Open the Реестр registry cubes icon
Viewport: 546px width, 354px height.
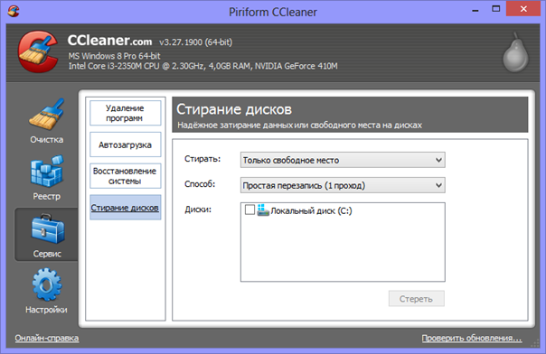pos(47,171)
